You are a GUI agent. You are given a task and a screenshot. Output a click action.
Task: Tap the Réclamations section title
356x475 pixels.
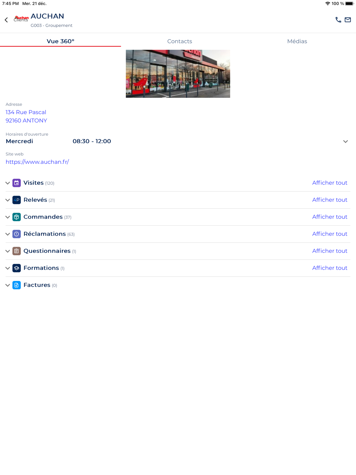tap(44, 234)
